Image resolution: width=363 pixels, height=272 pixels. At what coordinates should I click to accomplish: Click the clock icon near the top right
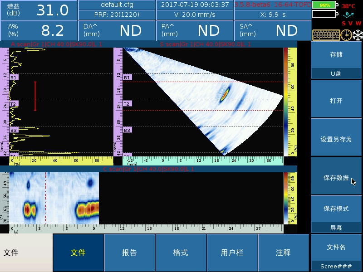click(346, 35)
